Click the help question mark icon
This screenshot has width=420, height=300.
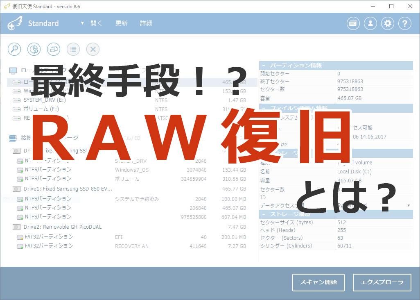point(404,23)
